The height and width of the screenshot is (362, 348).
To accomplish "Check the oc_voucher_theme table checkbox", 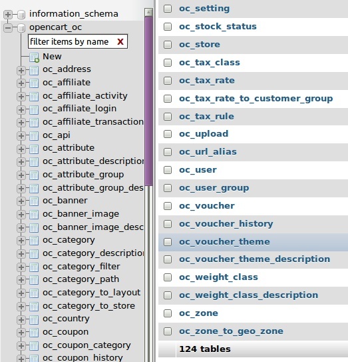I will coord(168,242).
